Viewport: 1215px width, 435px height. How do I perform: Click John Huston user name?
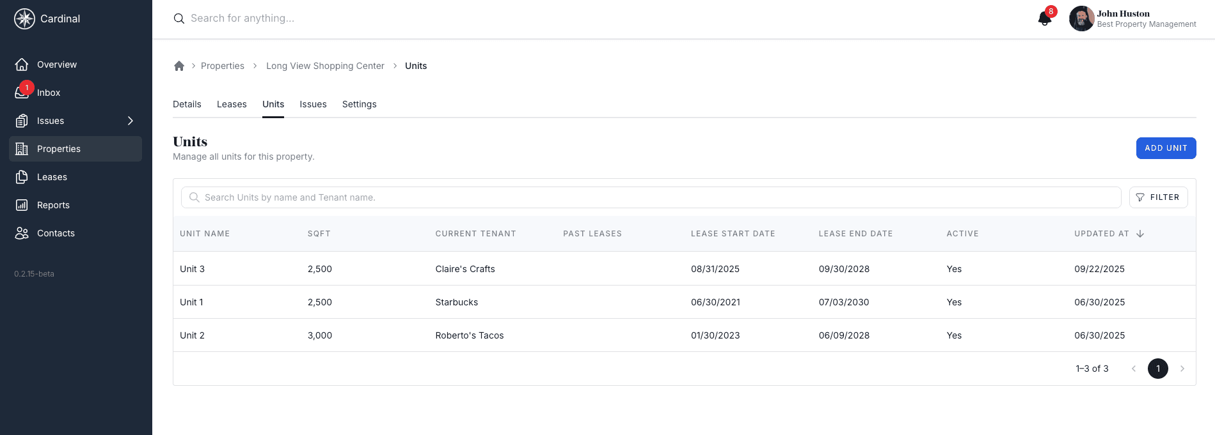[1123, 13]
